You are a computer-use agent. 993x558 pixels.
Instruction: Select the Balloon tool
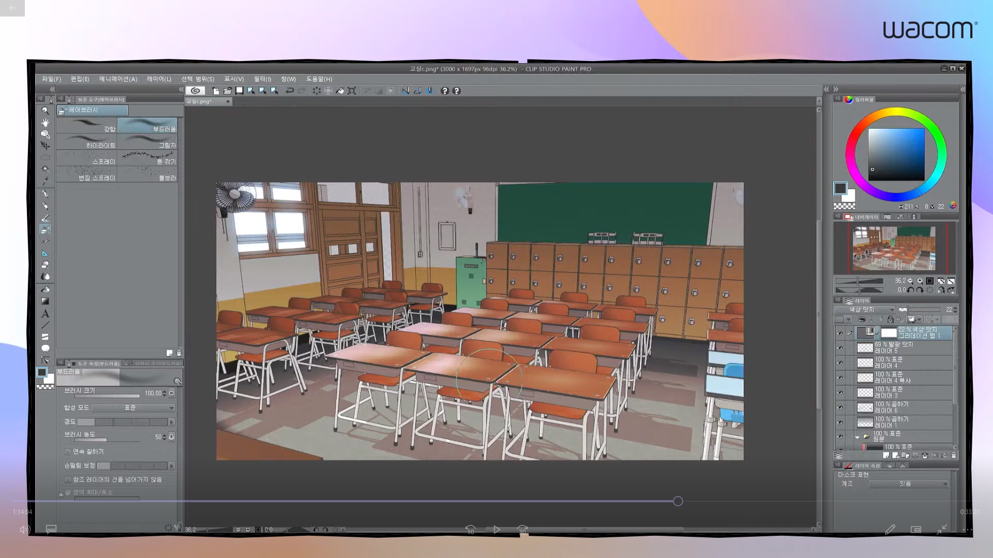(x=45, y=348)
